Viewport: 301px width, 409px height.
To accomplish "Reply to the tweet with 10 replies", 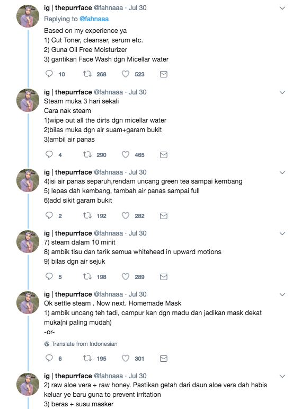I will pyautogui.click(x=49, y=74).
